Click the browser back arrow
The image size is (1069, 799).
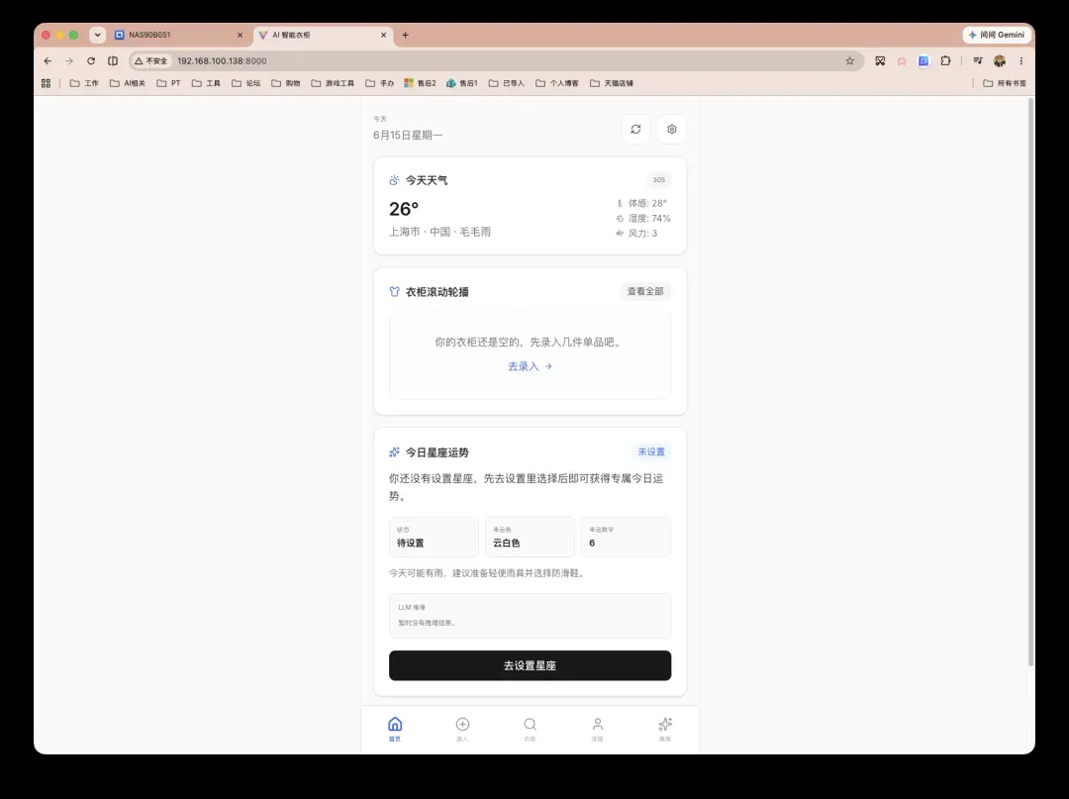coord(48,60)
